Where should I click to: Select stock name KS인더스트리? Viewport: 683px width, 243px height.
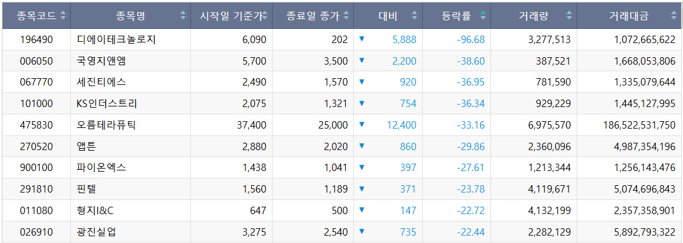click(x=106, y=103)
